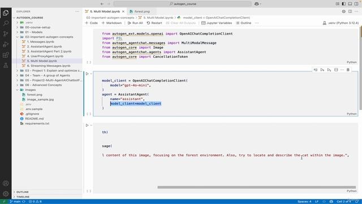Add a Markdown cell
The height and width of the screenshot is (204, 362).
pos(111,23)
